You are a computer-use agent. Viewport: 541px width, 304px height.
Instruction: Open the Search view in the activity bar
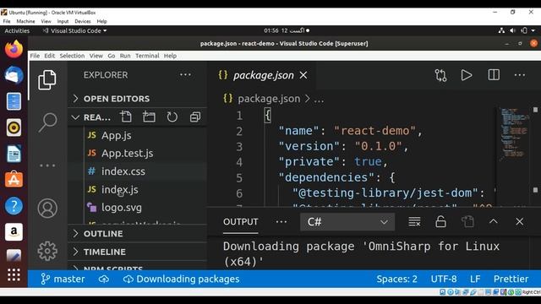coord(47,122)
